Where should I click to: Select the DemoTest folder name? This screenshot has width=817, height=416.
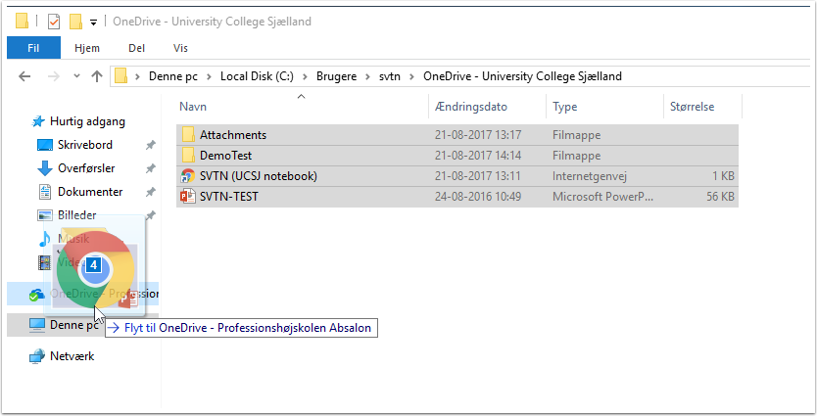[225, 156]
